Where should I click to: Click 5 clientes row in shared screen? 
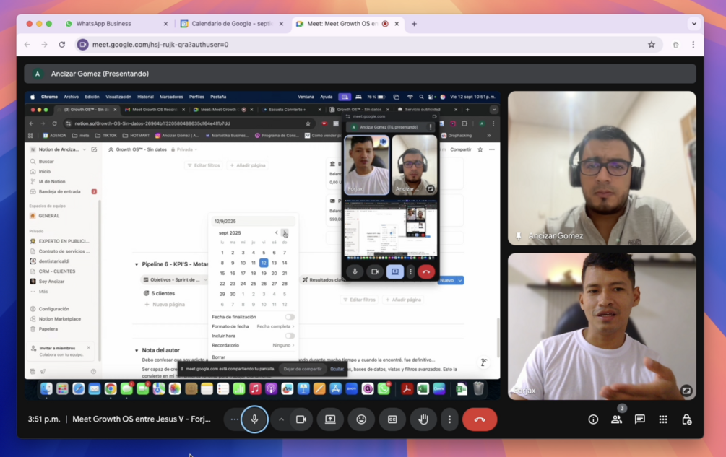point(163,293)
